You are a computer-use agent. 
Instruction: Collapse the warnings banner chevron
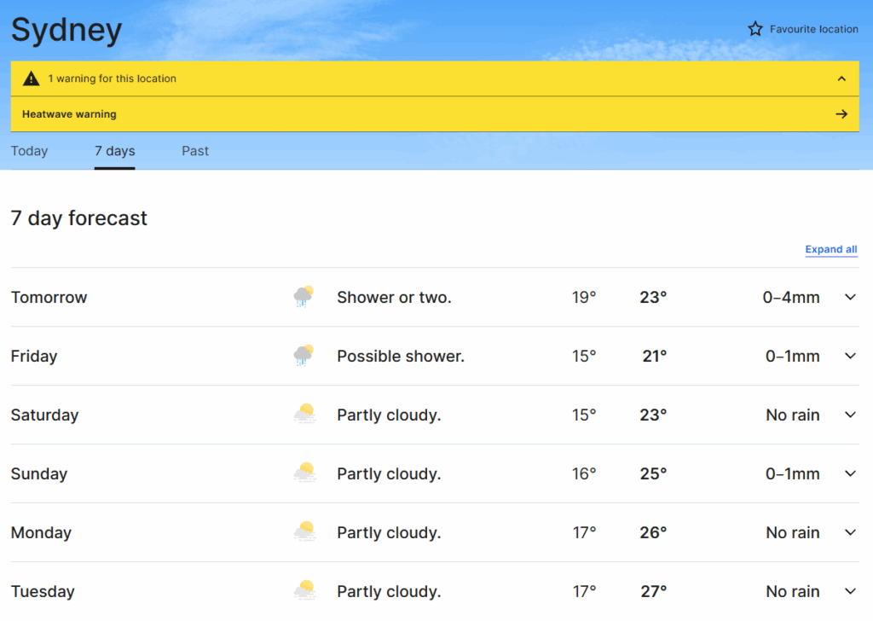(841, 78)
